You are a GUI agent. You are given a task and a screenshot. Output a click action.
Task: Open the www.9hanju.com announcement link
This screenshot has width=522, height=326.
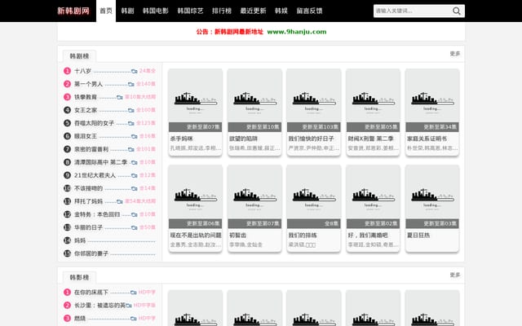pos(297,32)
